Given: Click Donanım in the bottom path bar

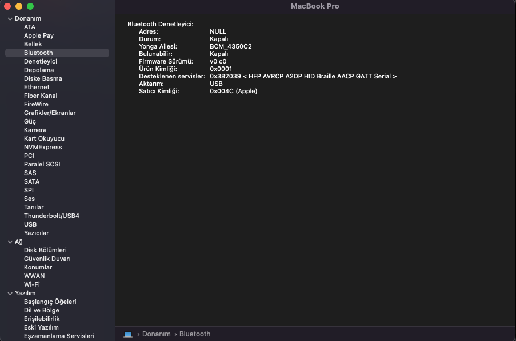Looking at the screenshot, I should click(x=157, y=334).
